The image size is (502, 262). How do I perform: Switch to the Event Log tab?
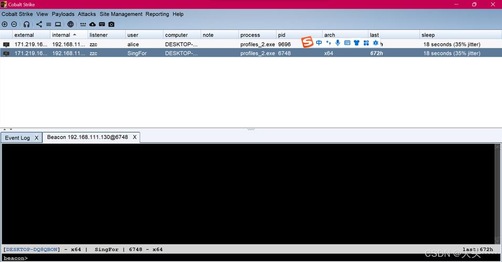[x=17, y=138]
